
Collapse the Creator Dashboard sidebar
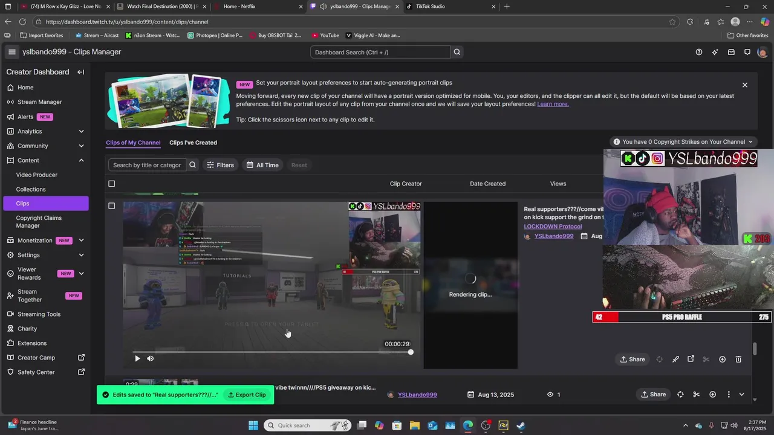pos(80,72)
